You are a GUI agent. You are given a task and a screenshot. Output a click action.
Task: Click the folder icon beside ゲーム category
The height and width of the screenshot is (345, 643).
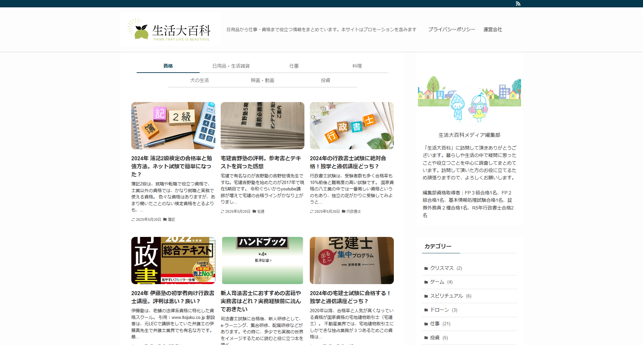pyautogui.click(x=426, y=282)
